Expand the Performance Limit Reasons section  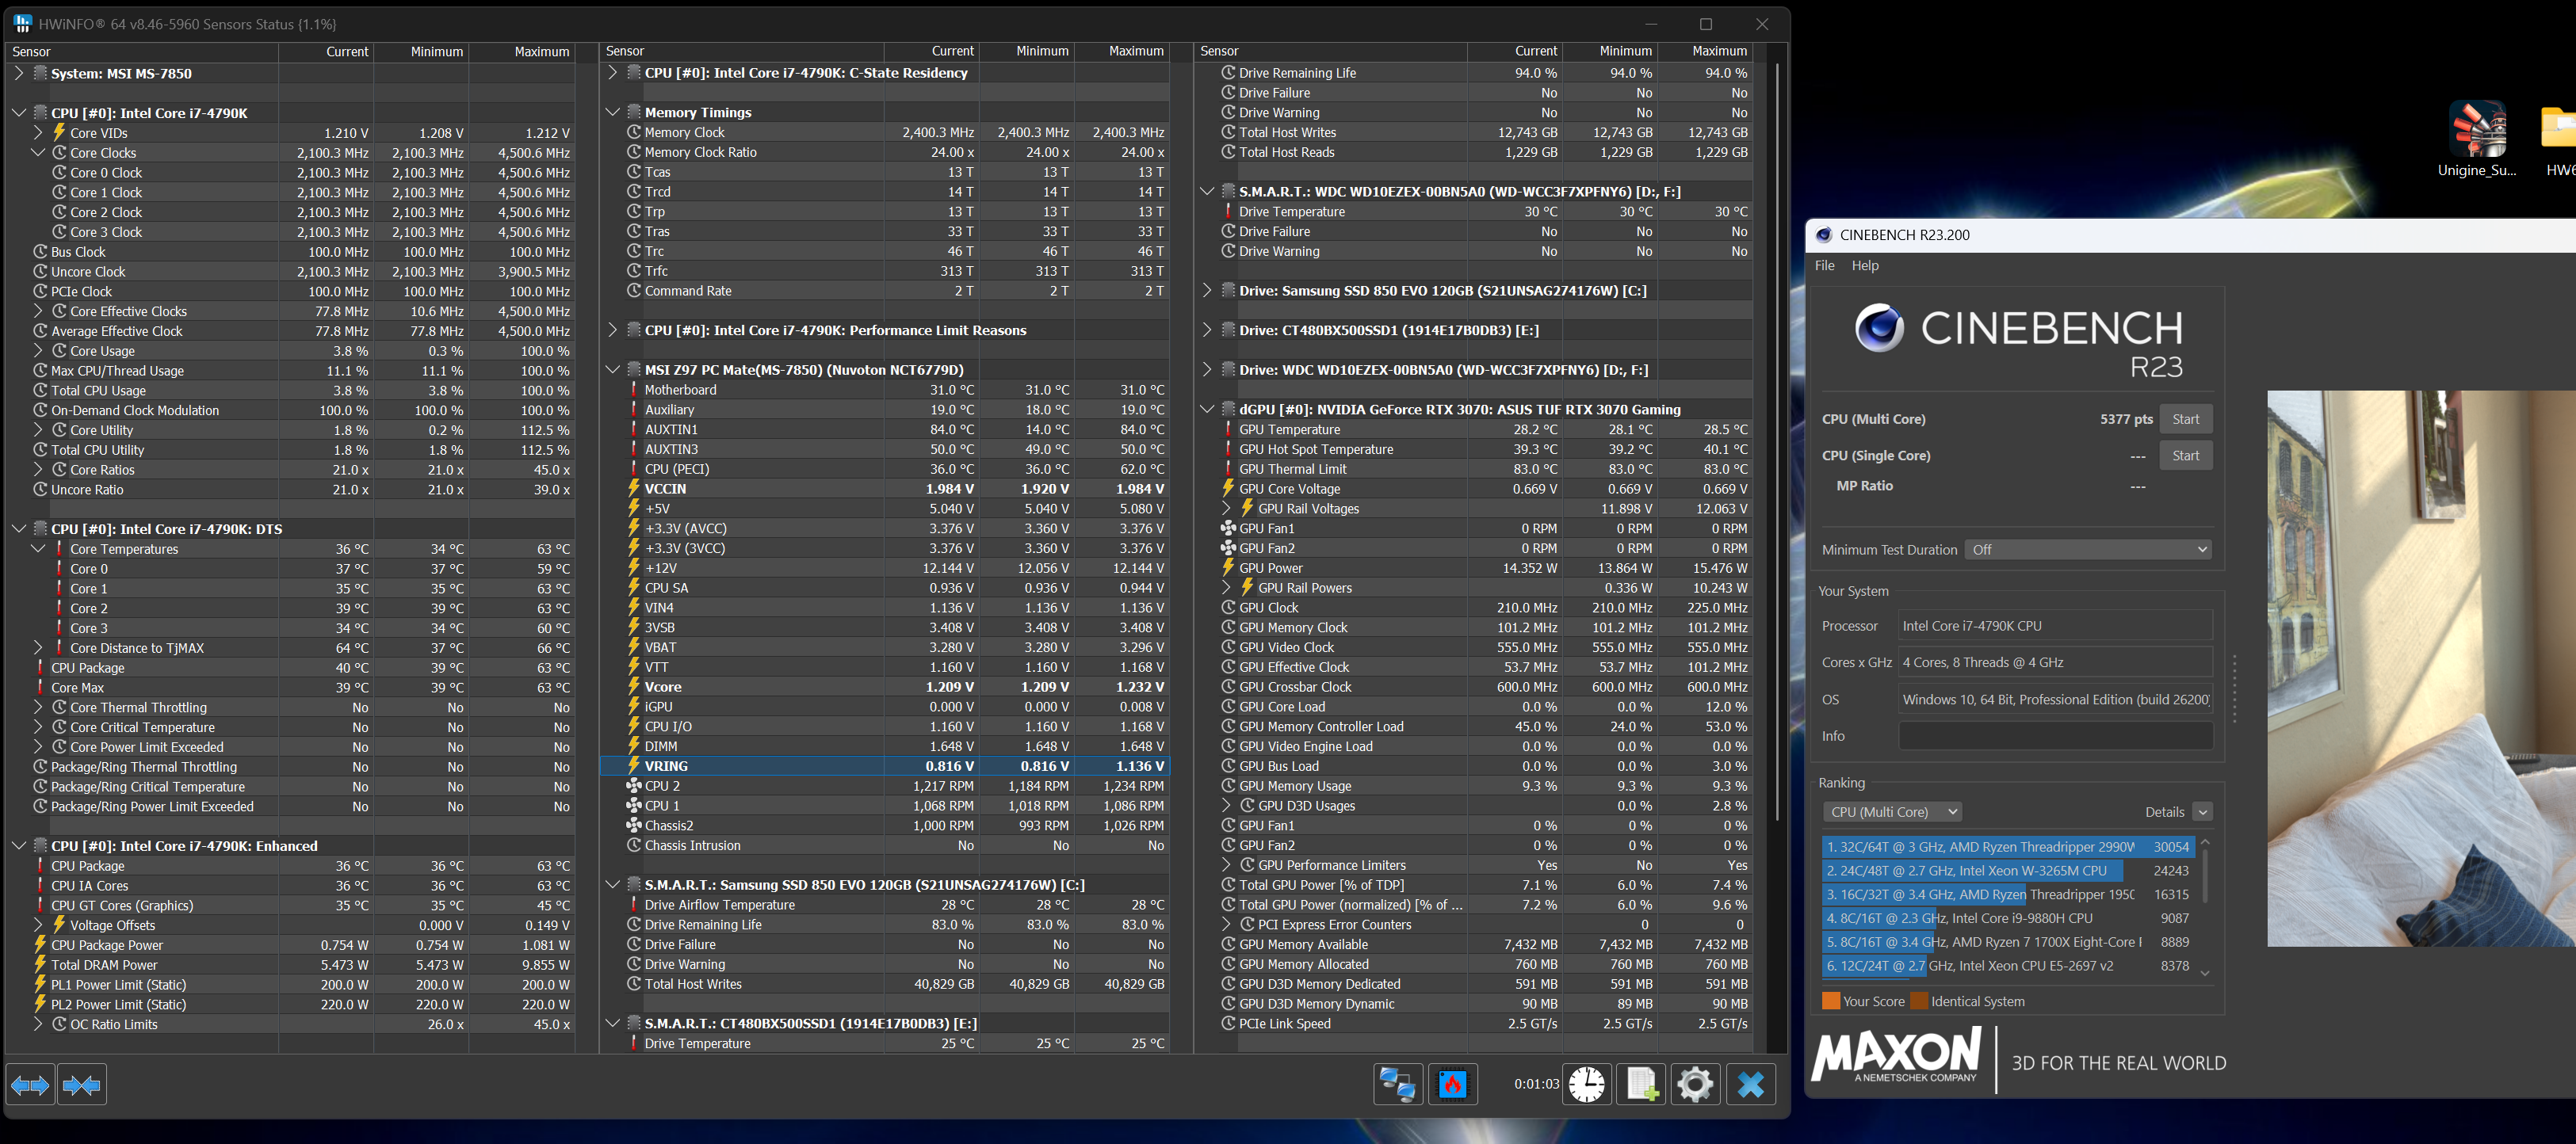coord(613,330)
